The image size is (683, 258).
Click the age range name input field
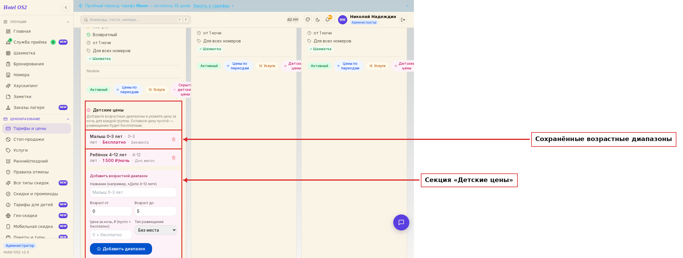click(x=133, y=192)
